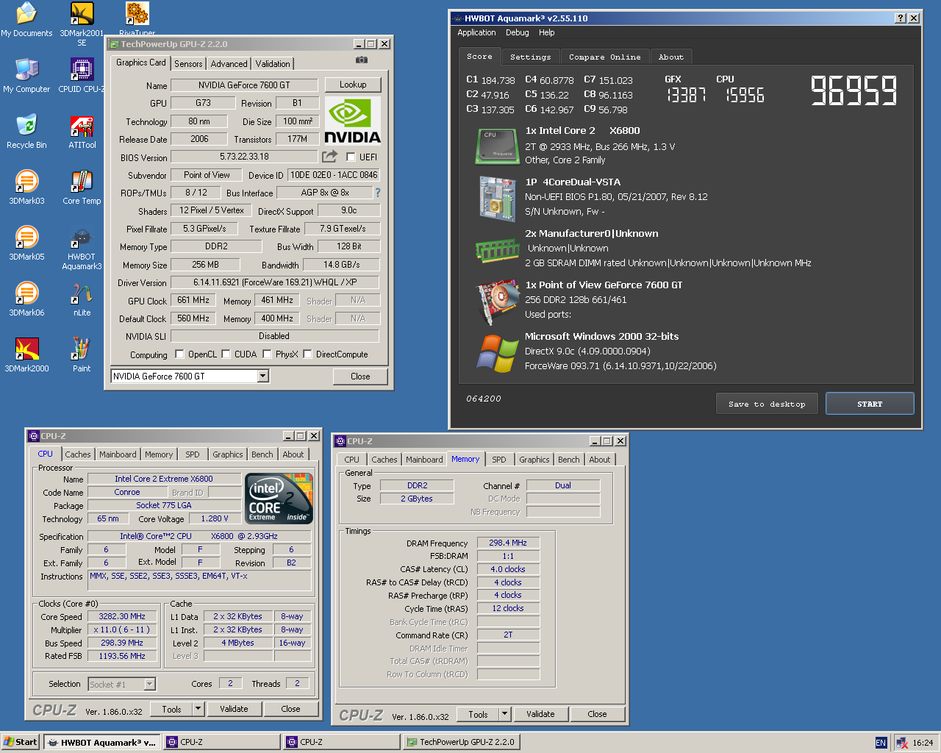Screen dimensions: 941x753
Task: Click the START button in Aquamark
Action: 870,404
